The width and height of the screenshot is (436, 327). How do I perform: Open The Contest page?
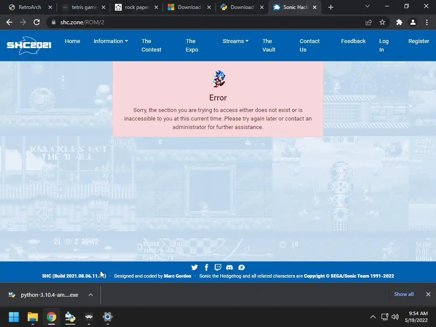point(151,45)
